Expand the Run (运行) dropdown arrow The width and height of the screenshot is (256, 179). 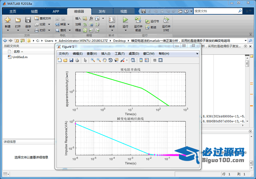click(125, 30)
